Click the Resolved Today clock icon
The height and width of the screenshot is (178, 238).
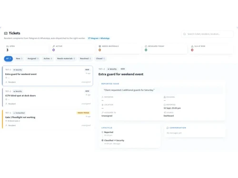(146, 46)
